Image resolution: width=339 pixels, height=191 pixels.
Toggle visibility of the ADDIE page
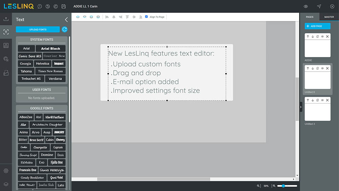coord(322,36)
